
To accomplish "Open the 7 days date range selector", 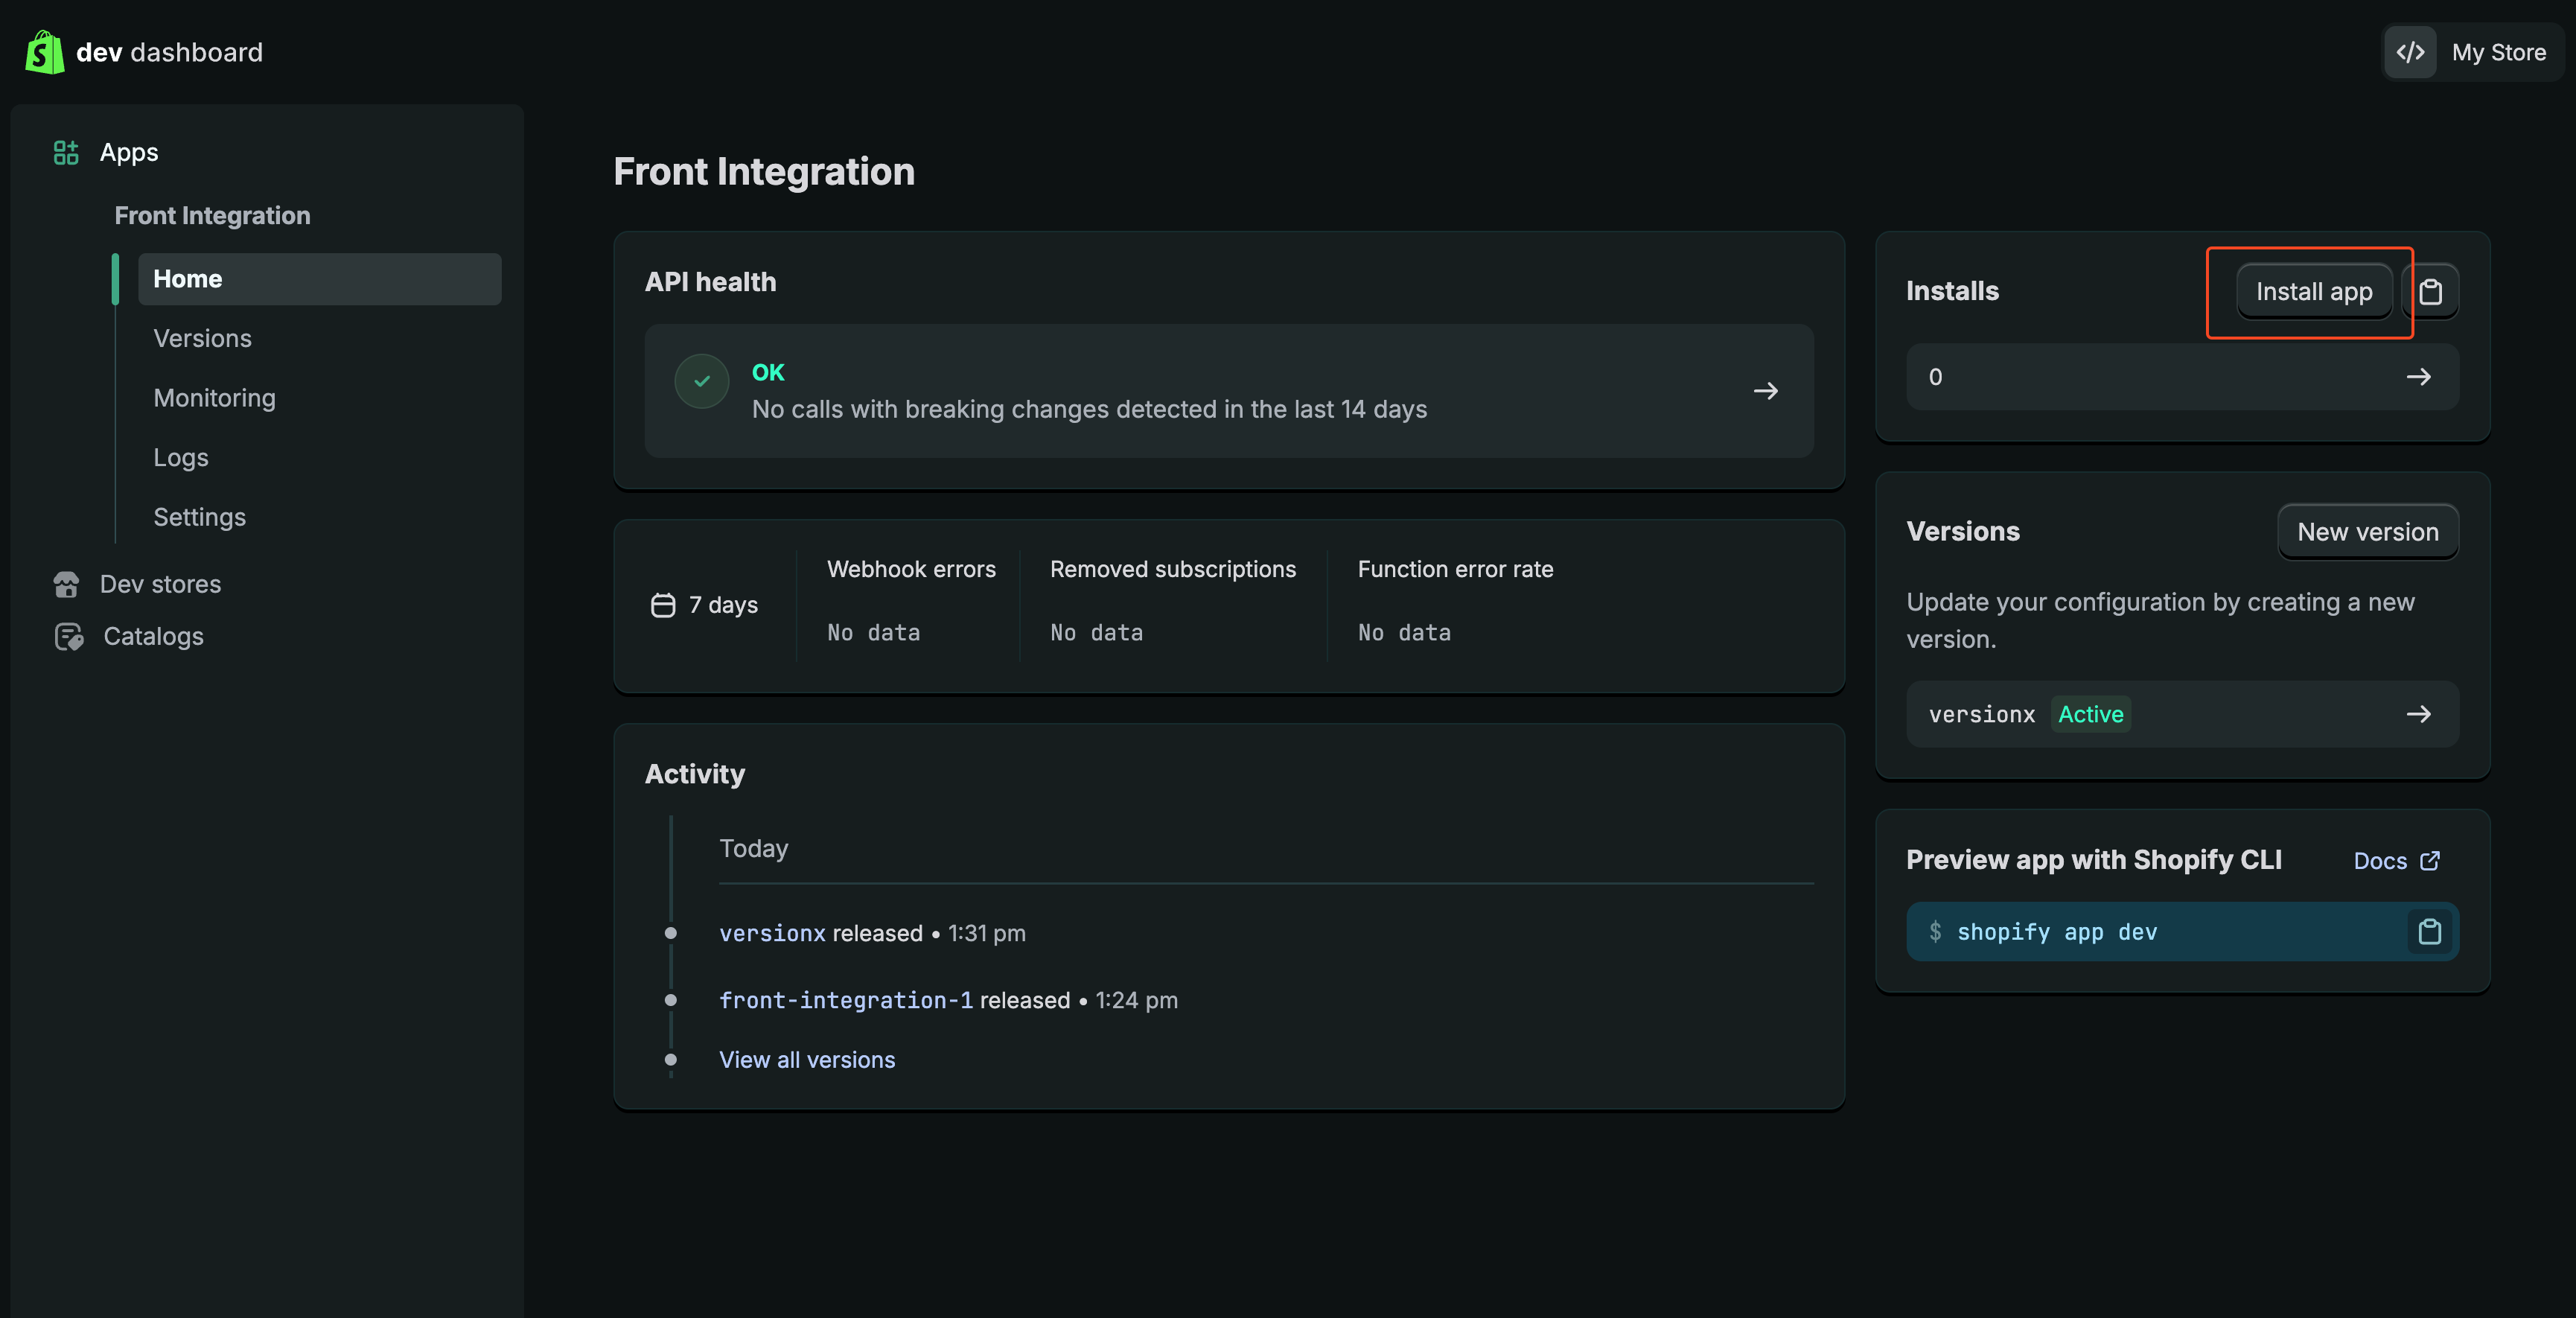I will (705, 605).
